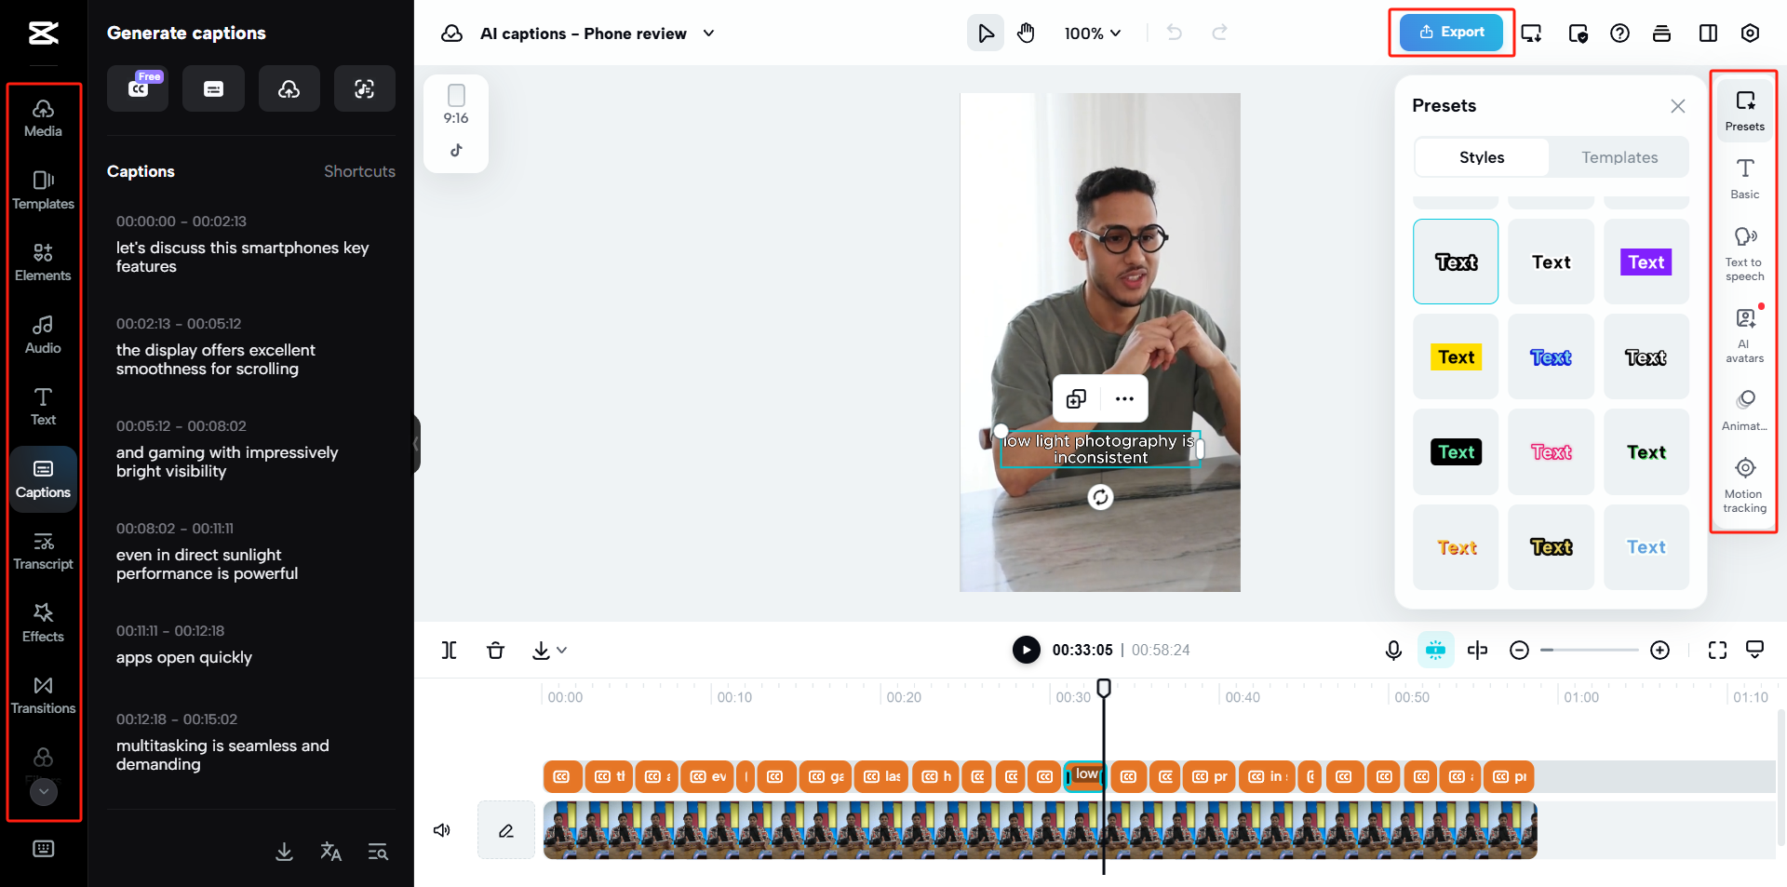This screenshot has width=1787, height=887.
Task: Click the split-align icon next to snapping
Action: 1477,650
